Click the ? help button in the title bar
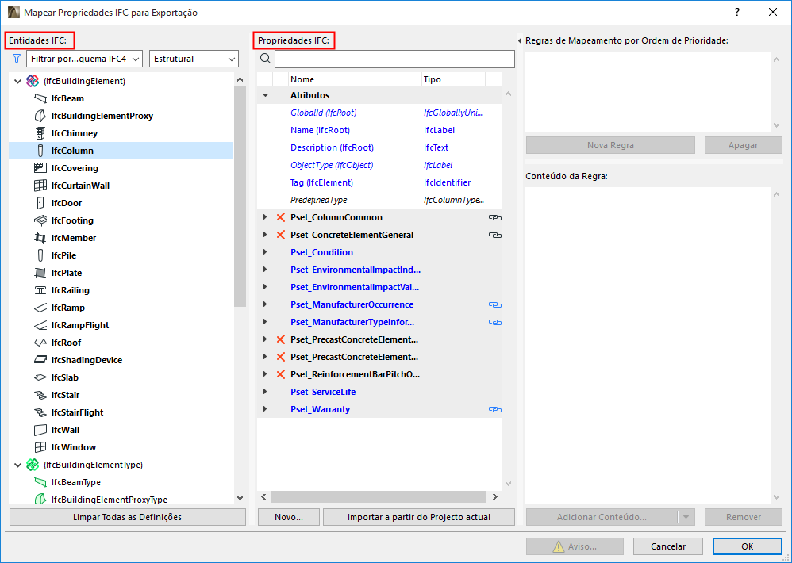The width and height of the screenshot is (792, 563). pos(737,12)
